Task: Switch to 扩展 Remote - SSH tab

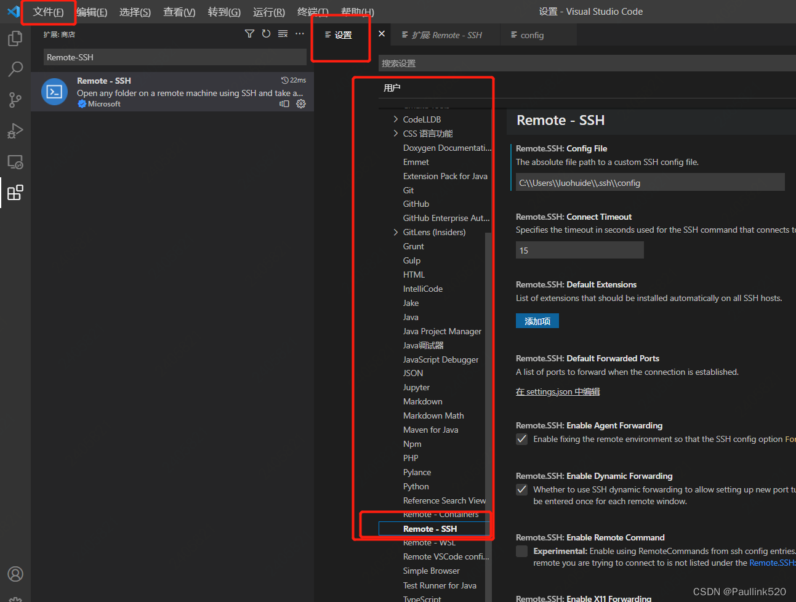Action: (x=445, y=35)
